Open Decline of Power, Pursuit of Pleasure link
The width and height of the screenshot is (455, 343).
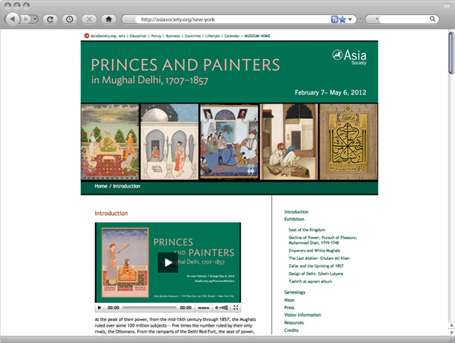(322, 240)
